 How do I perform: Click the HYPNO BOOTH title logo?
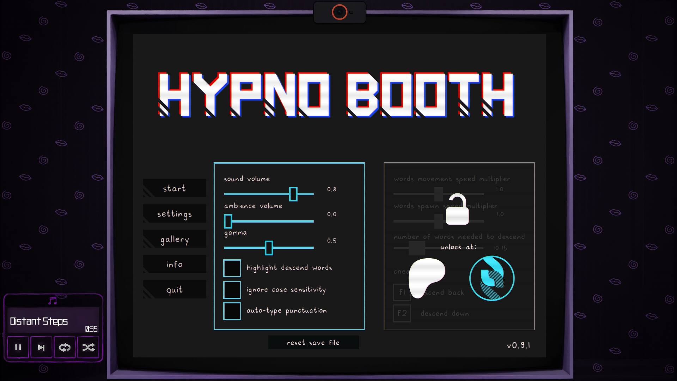pyautogui.click(x=336, y=95)
